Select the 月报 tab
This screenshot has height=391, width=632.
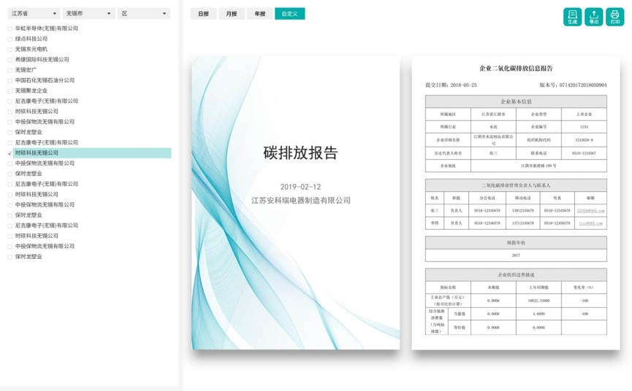click(232, 14)
